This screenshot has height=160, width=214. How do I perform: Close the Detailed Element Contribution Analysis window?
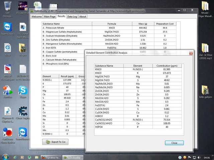[x=191, y=53]
